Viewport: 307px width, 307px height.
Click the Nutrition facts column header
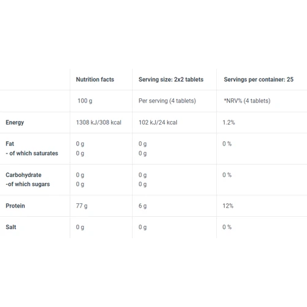95,79
